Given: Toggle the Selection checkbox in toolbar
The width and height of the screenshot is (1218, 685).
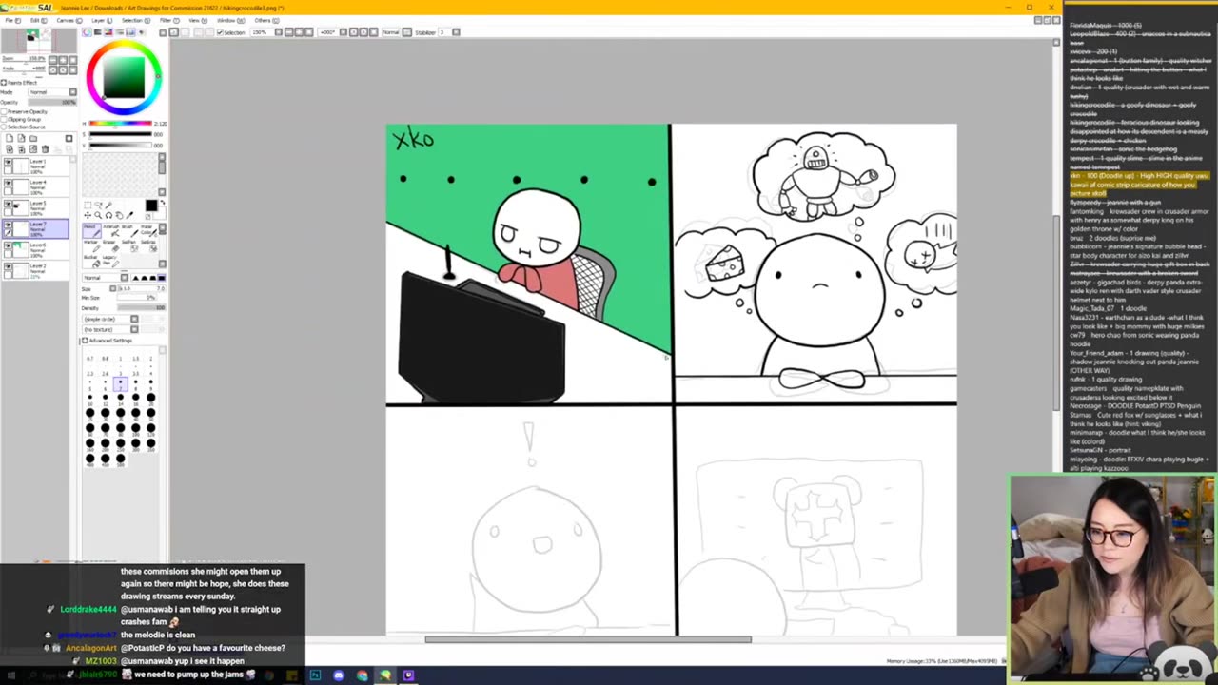Looking at the screenshot, I should [x=221, y=32].
